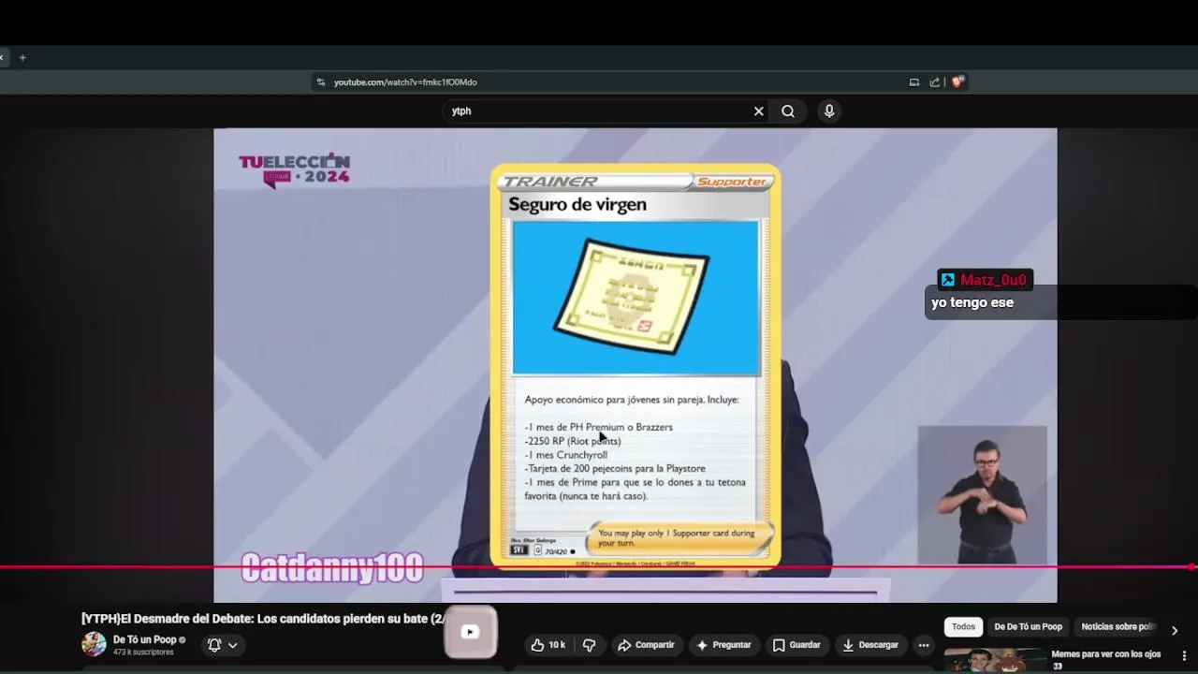Select the Todos filter chip

point(963,627)
